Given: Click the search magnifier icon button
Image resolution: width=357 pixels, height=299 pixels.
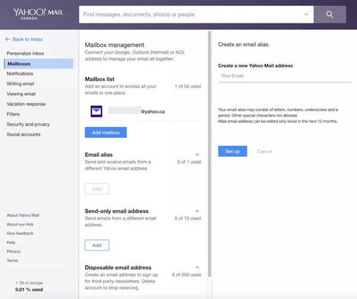Looking at the screenshot, I should tap(330, 14).
